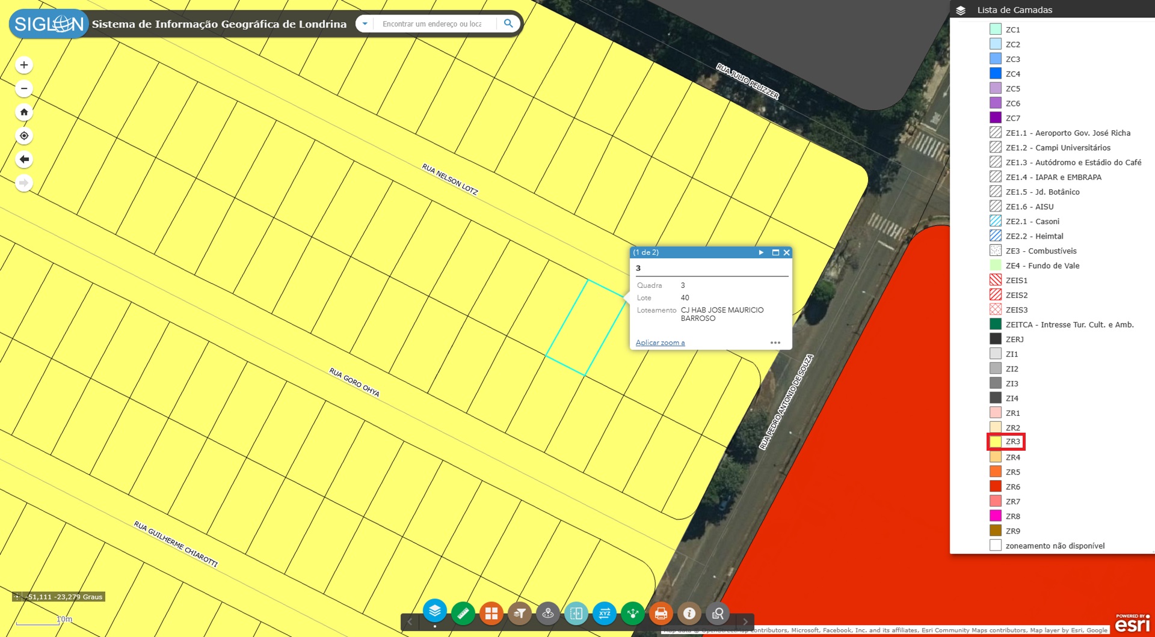
Task: Select the ZE2.1 - Casoni entry
Action: pos(1032,221)
